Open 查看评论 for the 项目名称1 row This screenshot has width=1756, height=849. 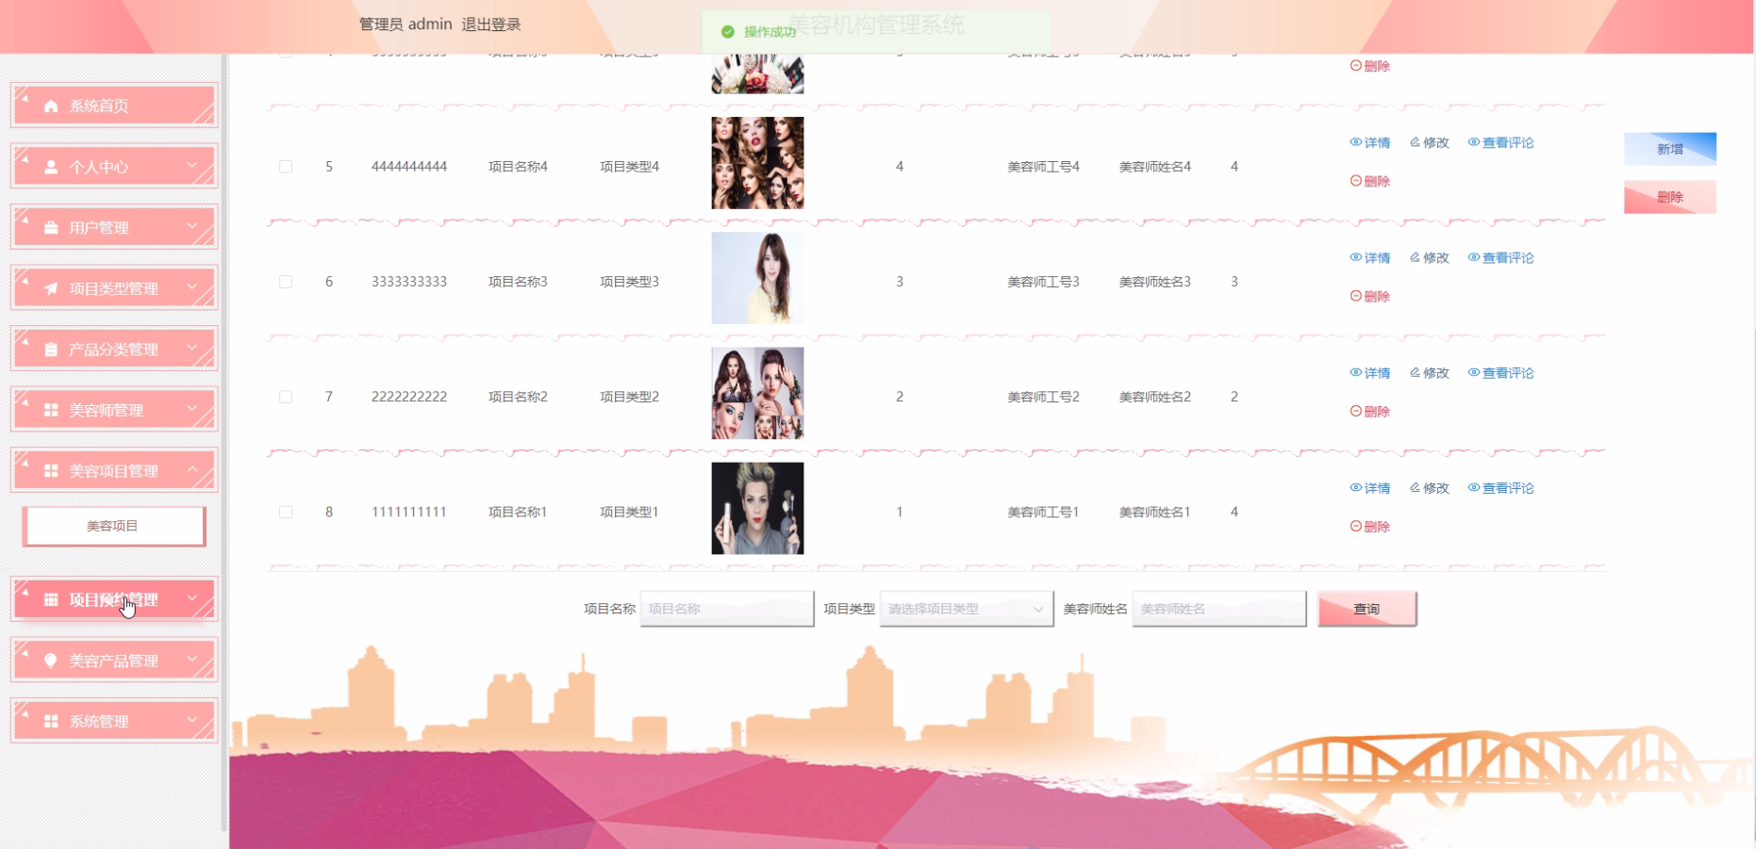pyautogui.click(x=1500, y=487)
